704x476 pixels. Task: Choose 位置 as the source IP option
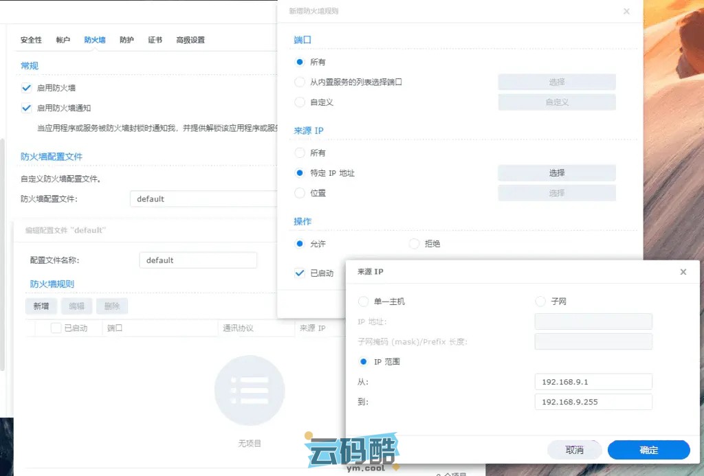point(300,193)
